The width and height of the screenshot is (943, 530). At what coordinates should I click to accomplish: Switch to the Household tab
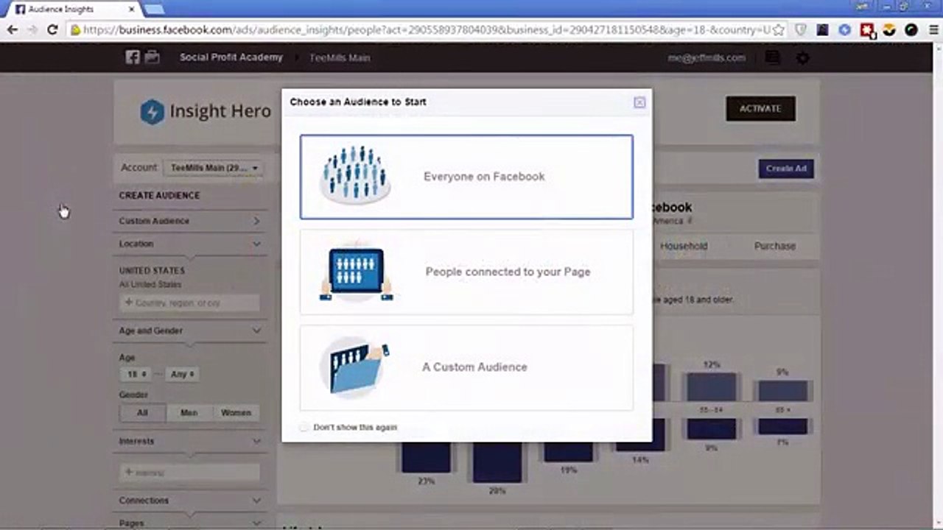(684, 246)
